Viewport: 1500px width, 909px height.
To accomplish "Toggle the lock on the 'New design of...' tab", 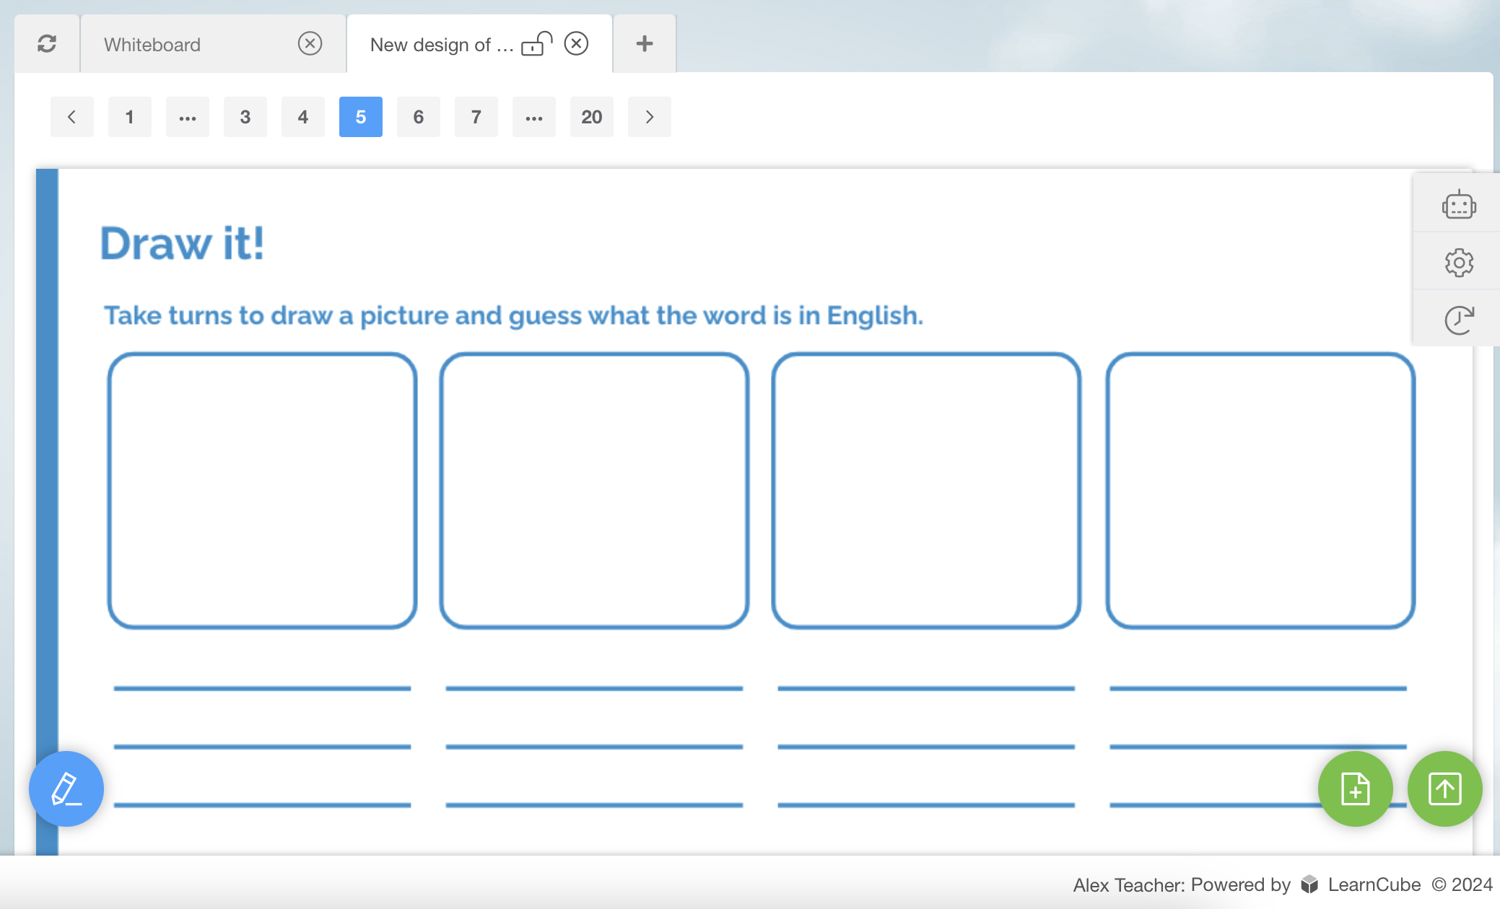I will point(537,45).
